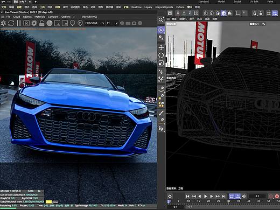Screen dimensions: 280x210
Task: Open Live Viewer Materials menu
Action: [x=40, y=17]
